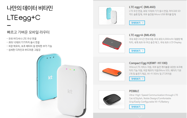Click the kt logo on the blue egg device
The width and height of the screenshot is (187, 118).
point(50,77)
